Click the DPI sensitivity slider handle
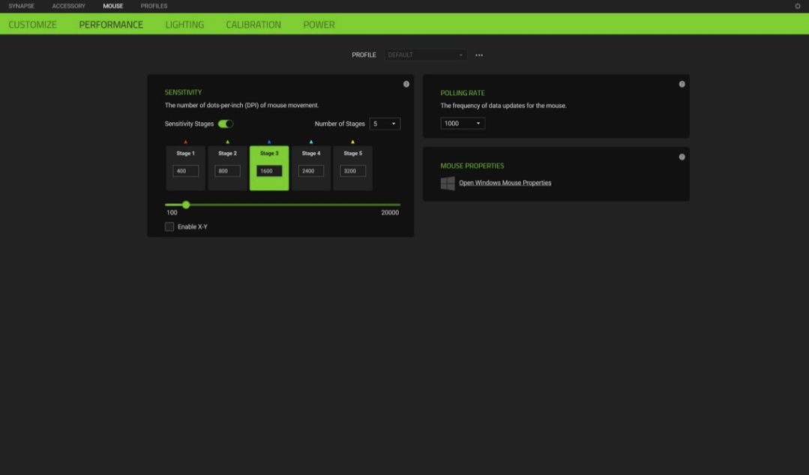Screen dimensions: 809x475 point(186,205)
